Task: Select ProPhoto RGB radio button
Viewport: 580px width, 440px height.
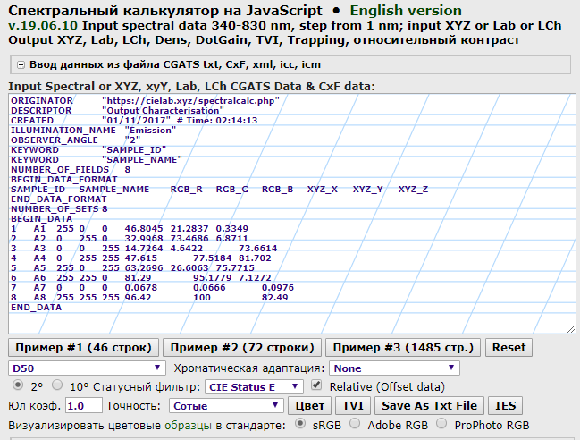Action: click(x=441, y=424)
